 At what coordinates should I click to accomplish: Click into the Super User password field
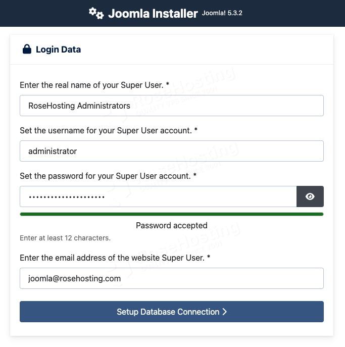(x=158, y=196)
